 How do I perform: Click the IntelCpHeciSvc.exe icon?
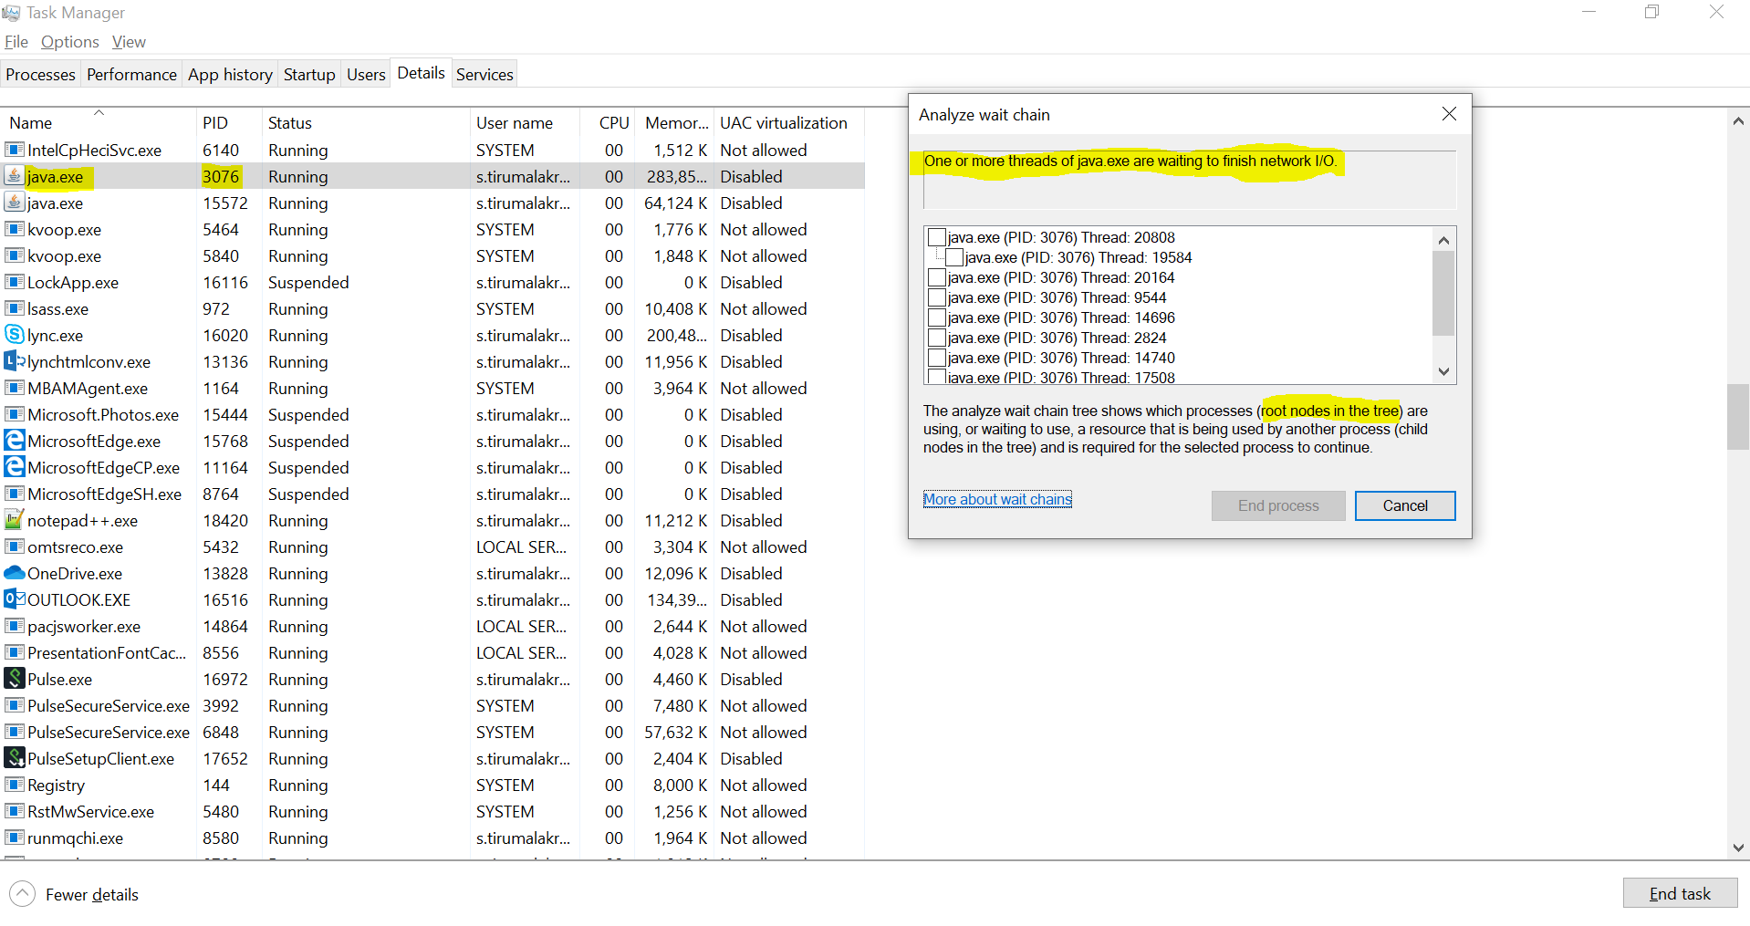tap(14, 150)
